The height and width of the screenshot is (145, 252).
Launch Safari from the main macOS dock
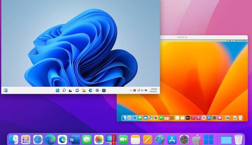click(x=38, y=140)
